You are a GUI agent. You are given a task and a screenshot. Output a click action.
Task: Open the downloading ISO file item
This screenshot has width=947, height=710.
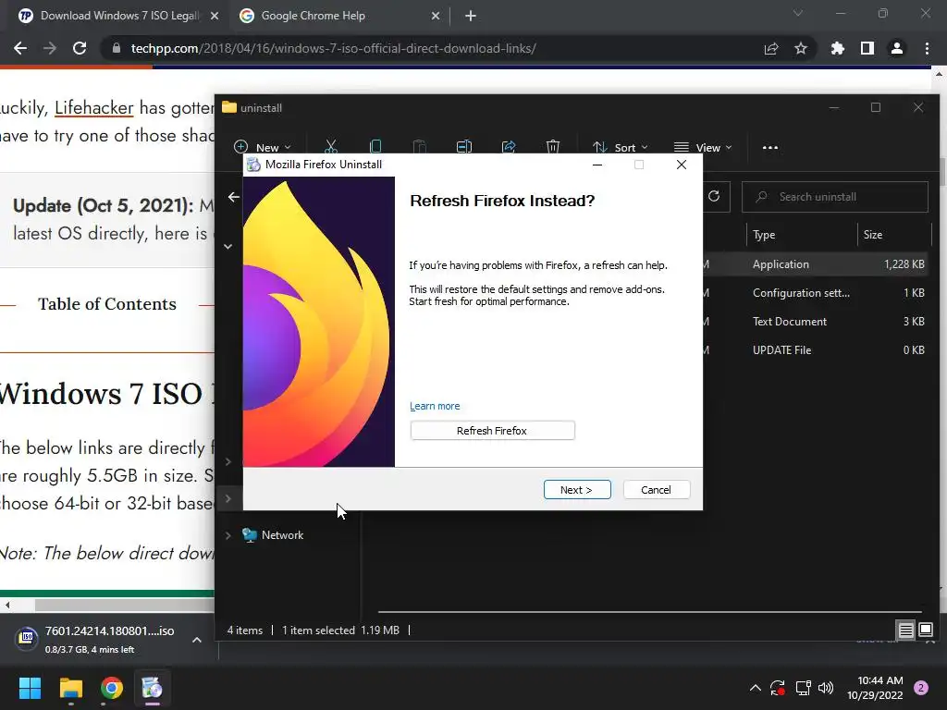coord(96,639)
